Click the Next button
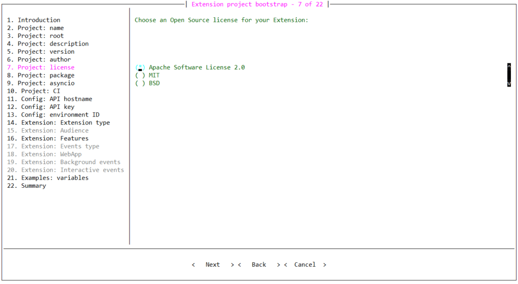Viewport: 518px width, 284px height. [213, 264]
